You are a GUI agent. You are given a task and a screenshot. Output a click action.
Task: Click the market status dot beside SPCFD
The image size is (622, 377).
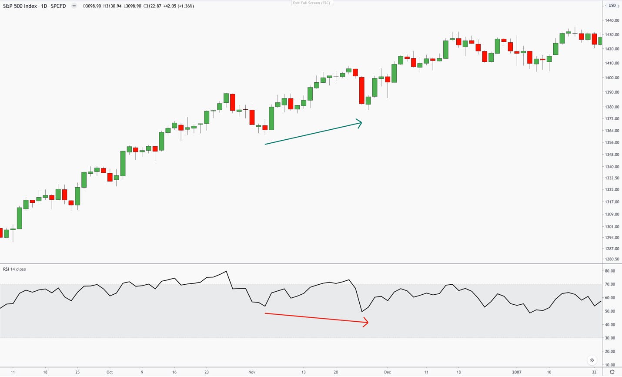click(74, 6)
